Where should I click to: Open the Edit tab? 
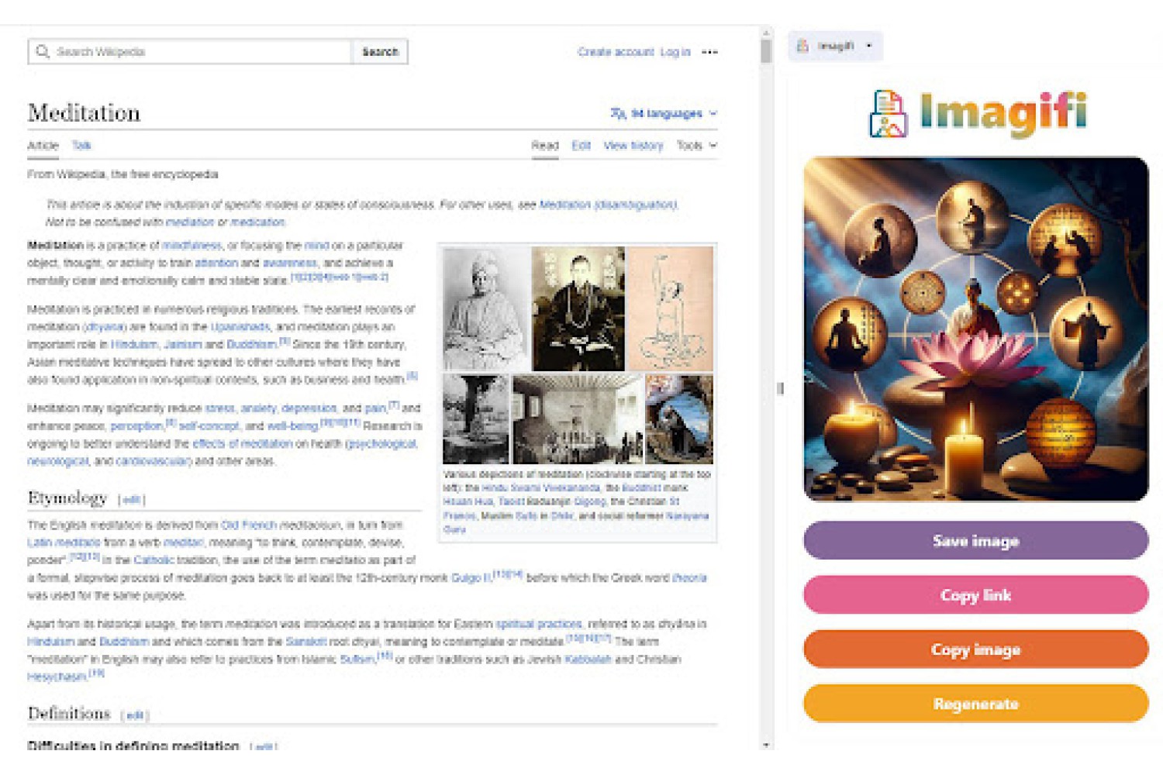pyautogui.click(x=581, y=145)
